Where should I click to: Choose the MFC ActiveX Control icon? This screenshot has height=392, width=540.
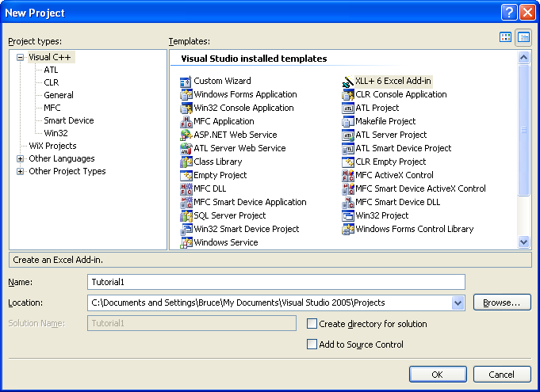pos(347,175)
